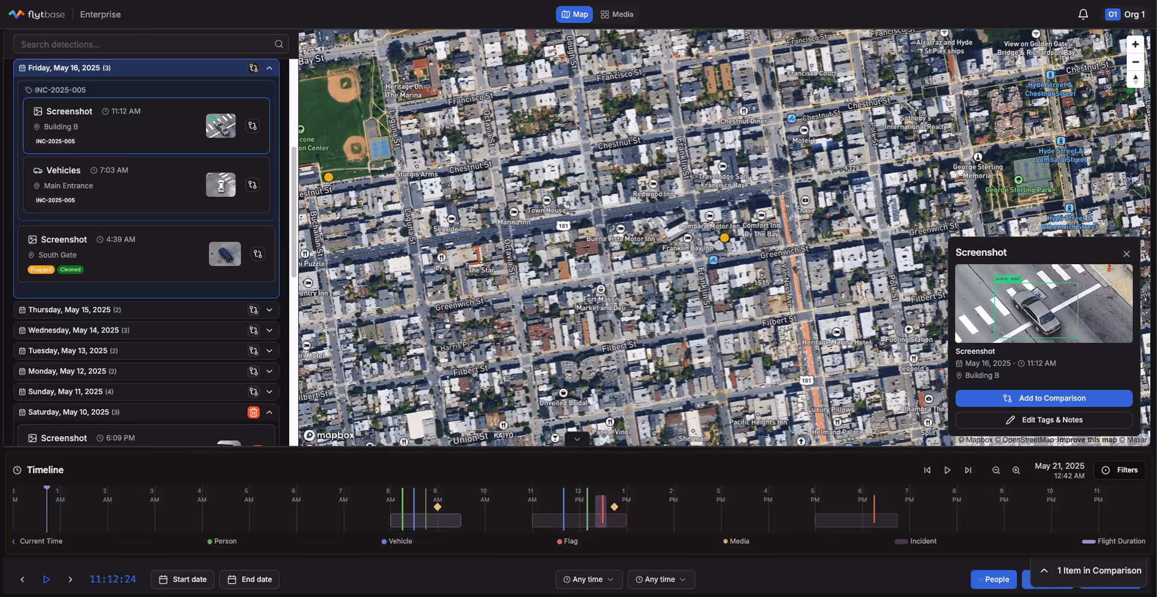
Task: Click the media diamond marker near 1 PM
Action: [x=614, y=507]
